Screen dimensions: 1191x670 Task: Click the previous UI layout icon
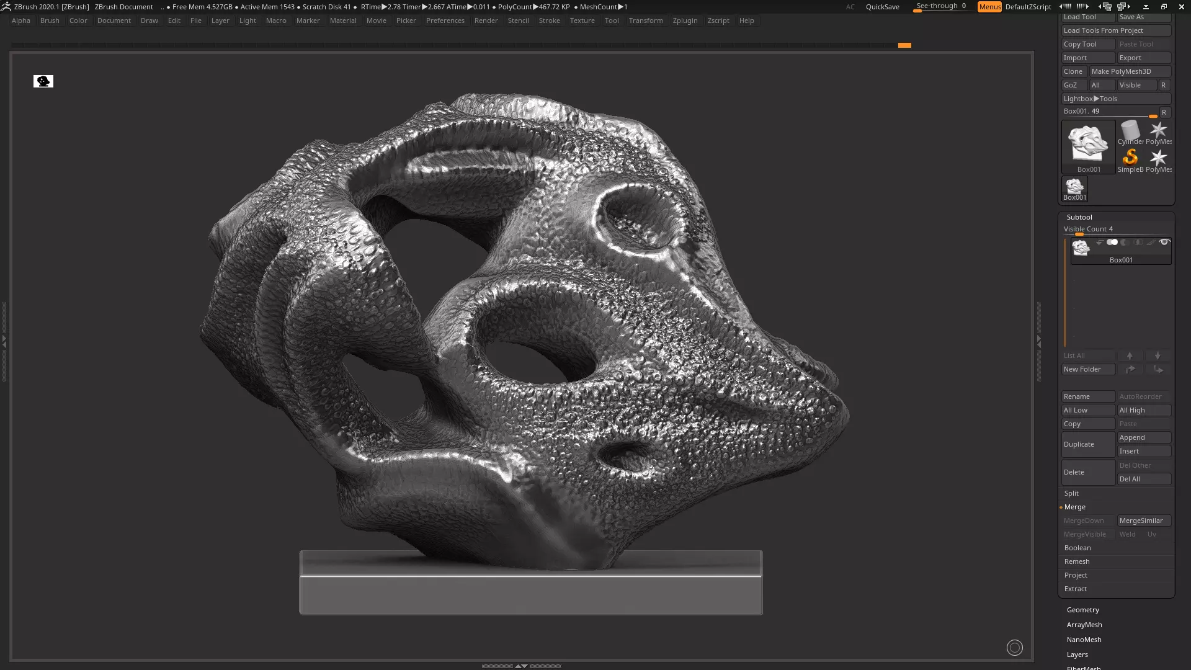tap(1105, 6)
